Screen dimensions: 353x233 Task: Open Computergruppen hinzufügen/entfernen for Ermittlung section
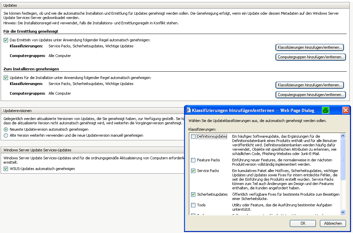click(x=311, y=57)
